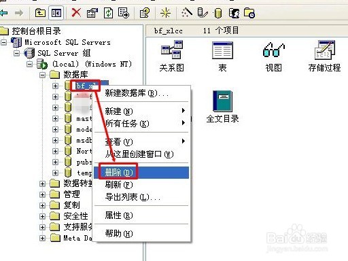The width and height of the screenshot is (348, 261).
Task: Expand the master database node
Action: [55, 118]
